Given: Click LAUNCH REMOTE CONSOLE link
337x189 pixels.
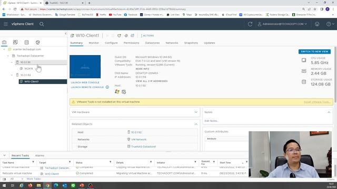Looking at the screenshot, I should (87, 87).
